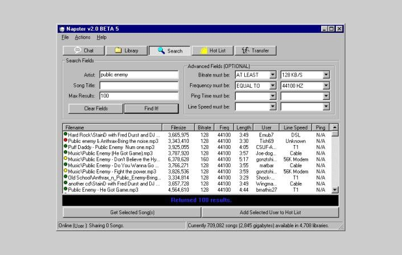Open the File menu

click(x=65, y=37)
